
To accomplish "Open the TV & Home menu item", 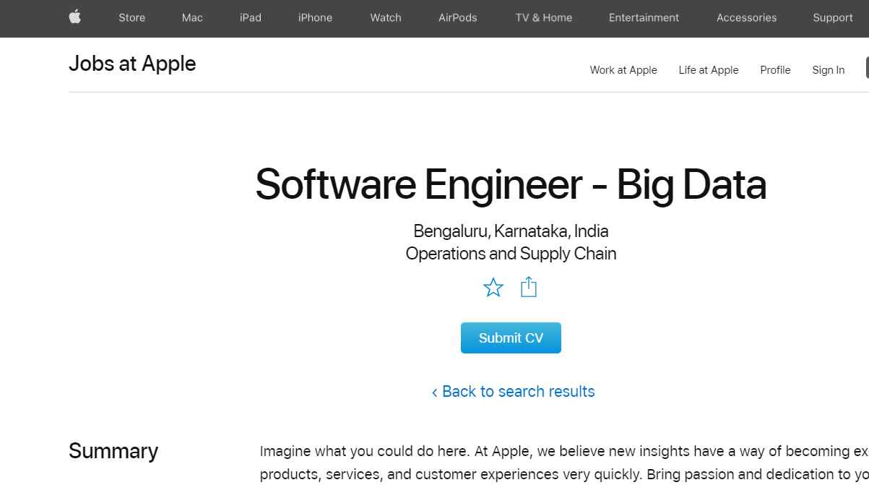I will pyautogui.click(x=544, y=17).
